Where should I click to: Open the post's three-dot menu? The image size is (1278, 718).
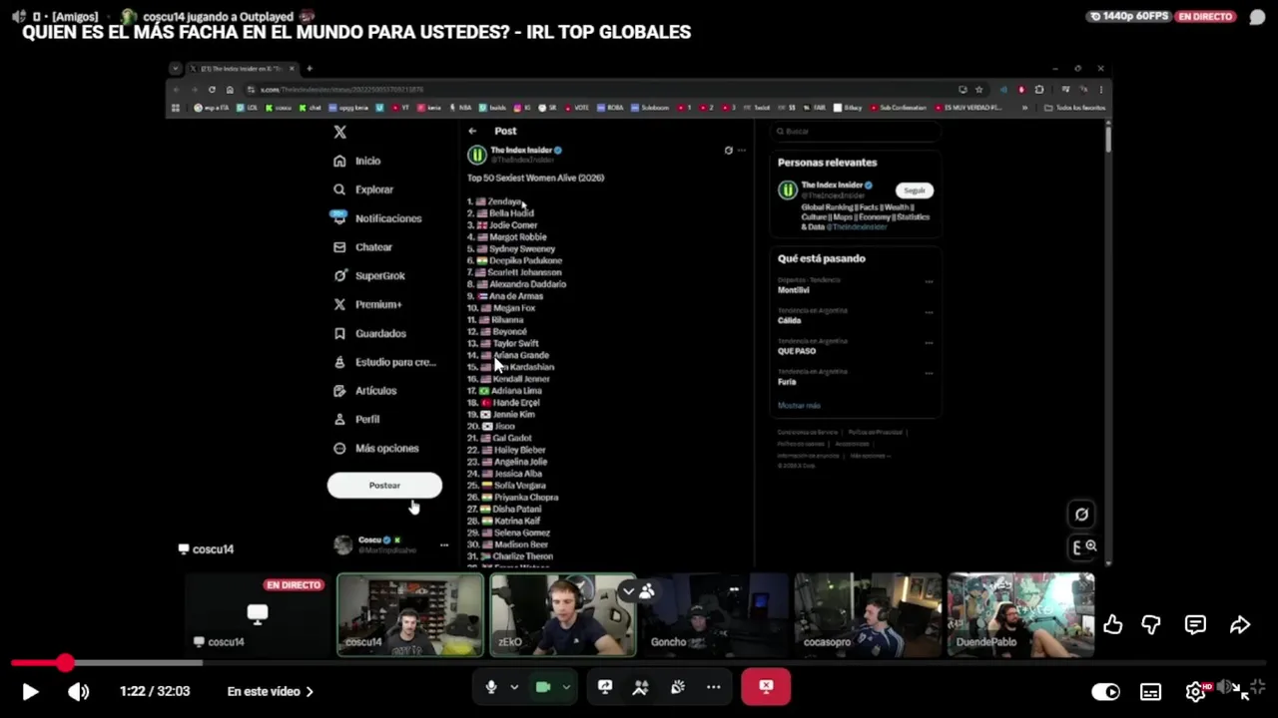point(741,151)
